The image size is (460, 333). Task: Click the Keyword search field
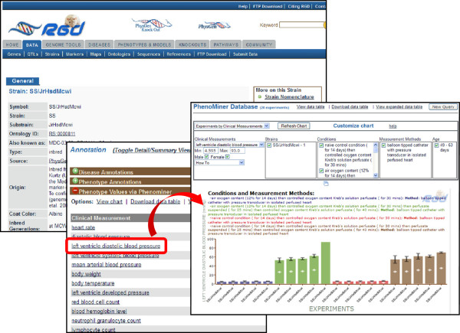click(x=302, y=25)
